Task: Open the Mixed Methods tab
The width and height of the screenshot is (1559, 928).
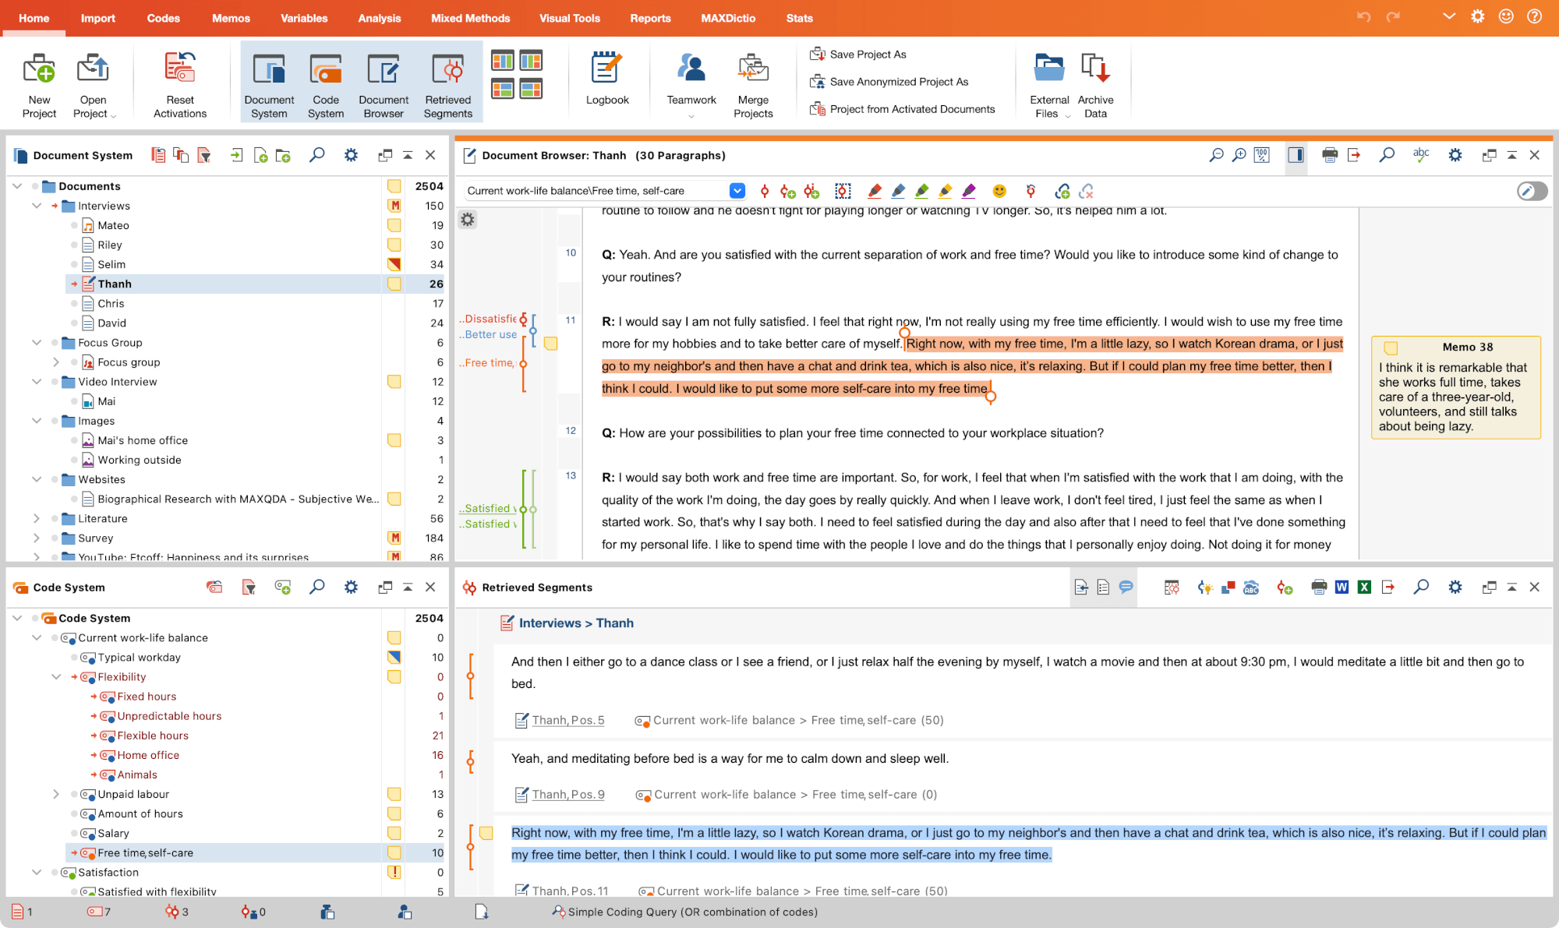Action: click(x=471, y=18)
